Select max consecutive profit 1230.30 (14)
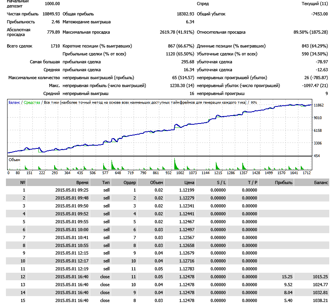The width and height of the screenshot is (334, 304). click(x=182, y=85)
